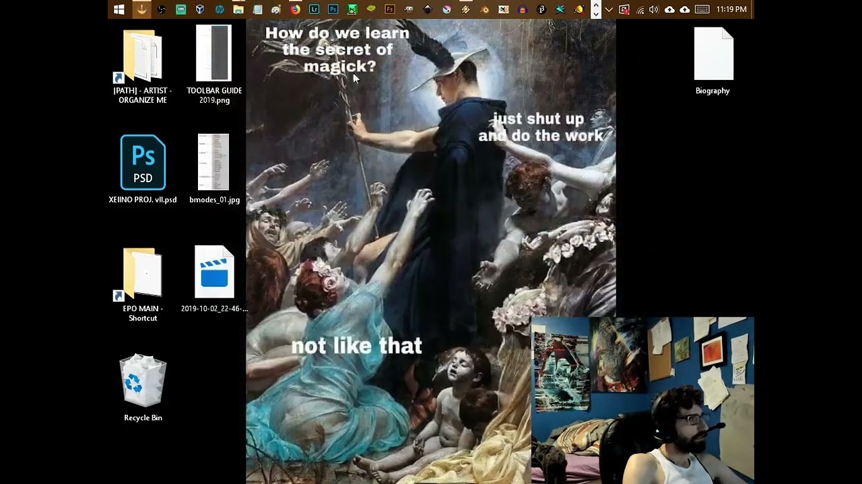Launch Blender from the taskbar
This screenshot has width=862, height=484.
coord(484,9)
